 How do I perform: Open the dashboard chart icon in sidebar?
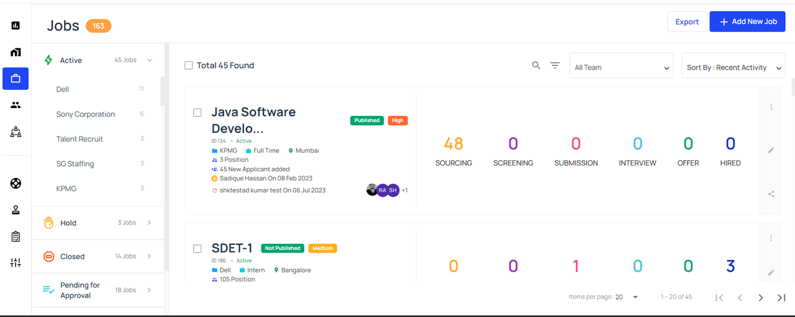pos(16,25)
